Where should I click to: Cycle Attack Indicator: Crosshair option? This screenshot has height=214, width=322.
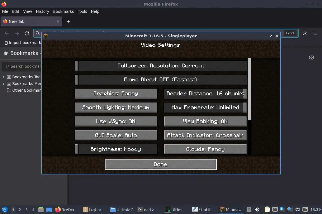point(205,135)
